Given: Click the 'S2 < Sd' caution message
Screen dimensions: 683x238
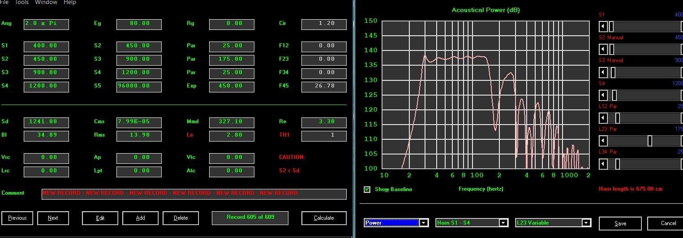Looking at the screenshot, I should tap(289, 171).
